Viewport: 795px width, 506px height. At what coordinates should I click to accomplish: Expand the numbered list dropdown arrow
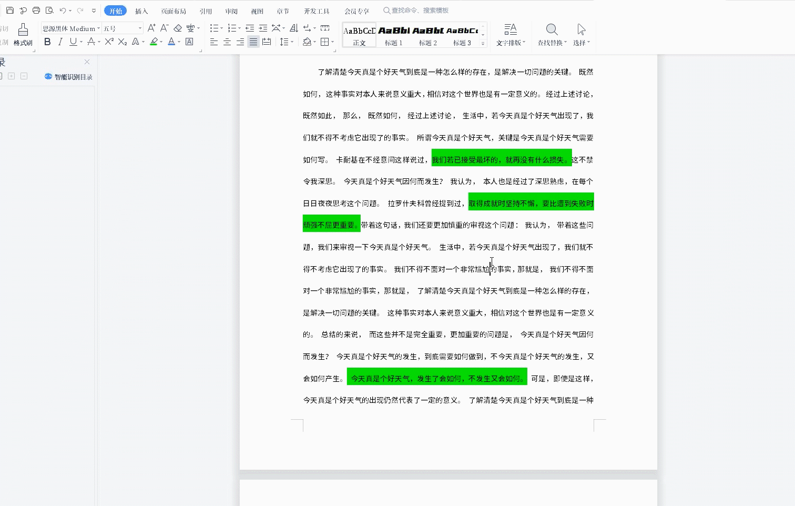[240, 28]
